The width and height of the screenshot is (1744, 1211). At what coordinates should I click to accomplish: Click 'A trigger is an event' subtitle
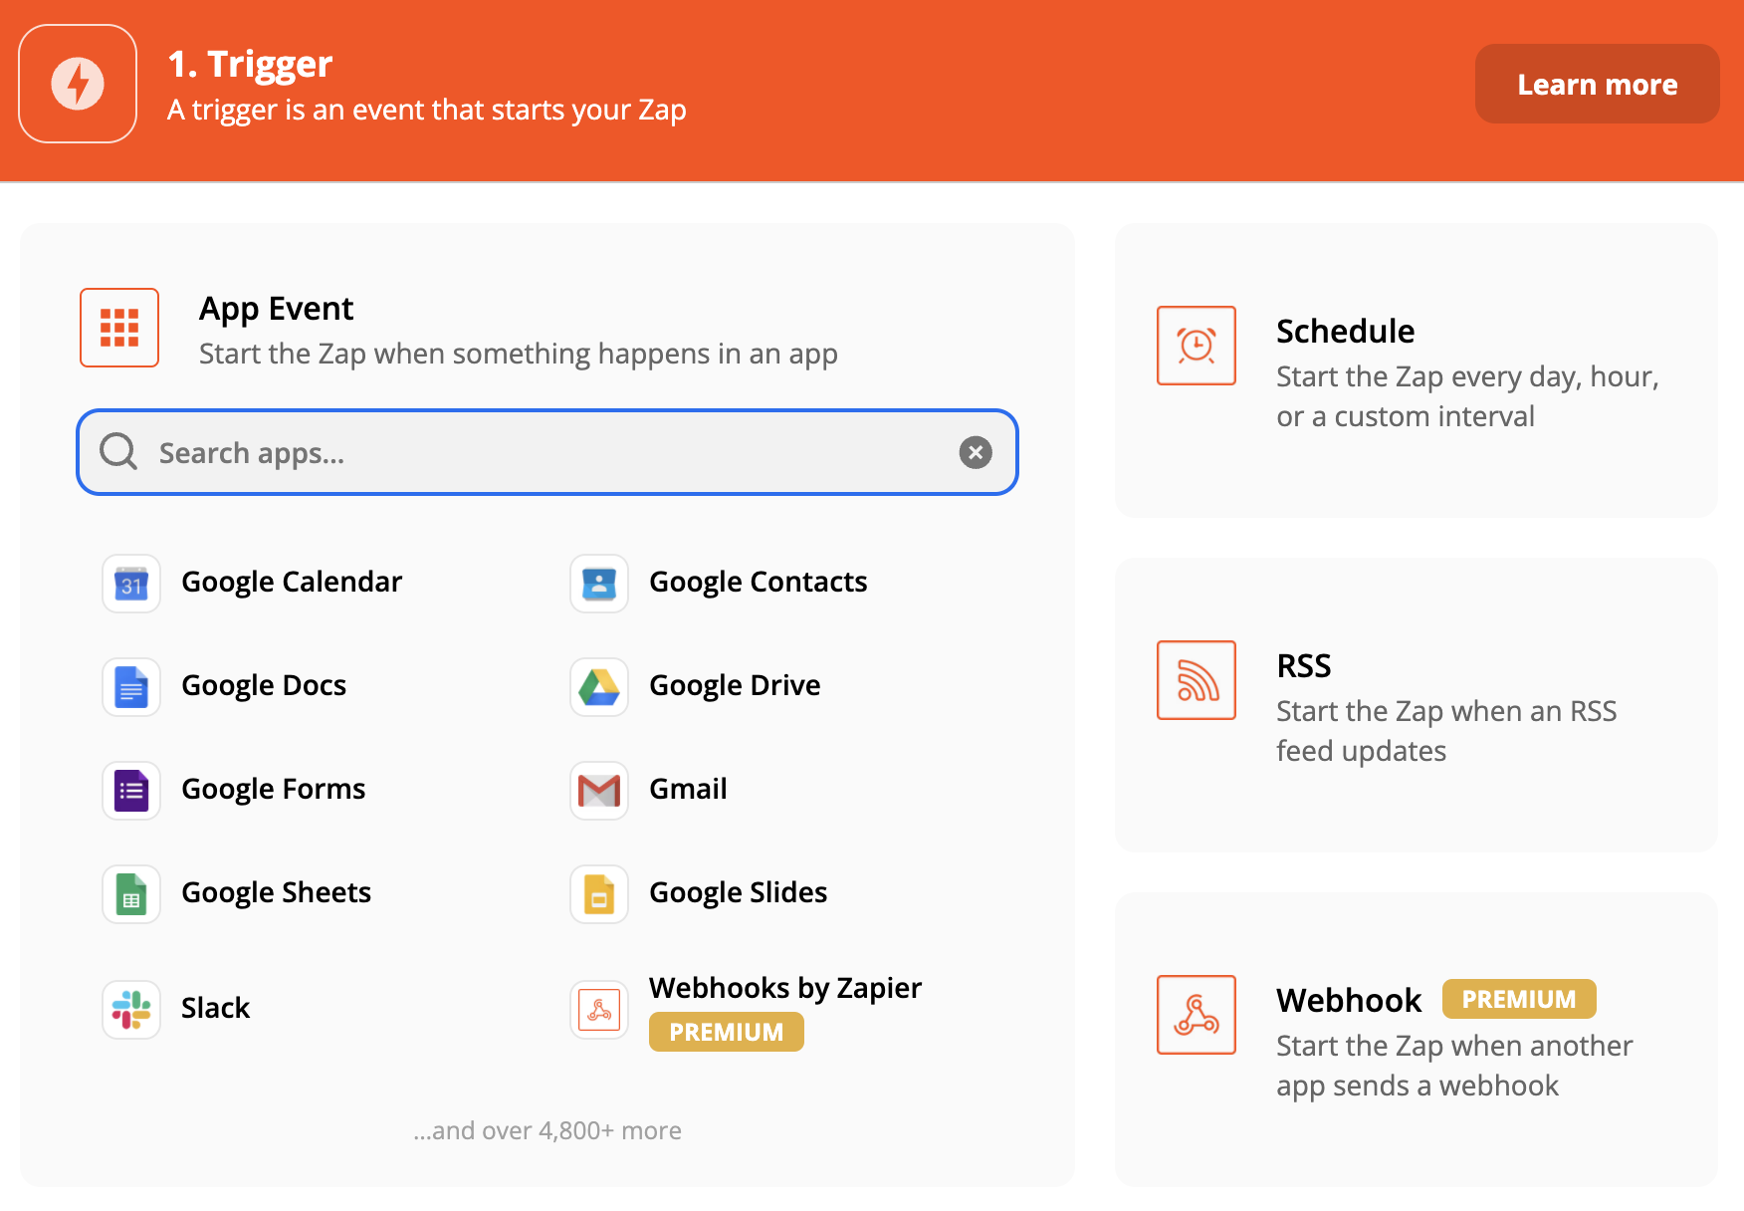tap(427, 110)
